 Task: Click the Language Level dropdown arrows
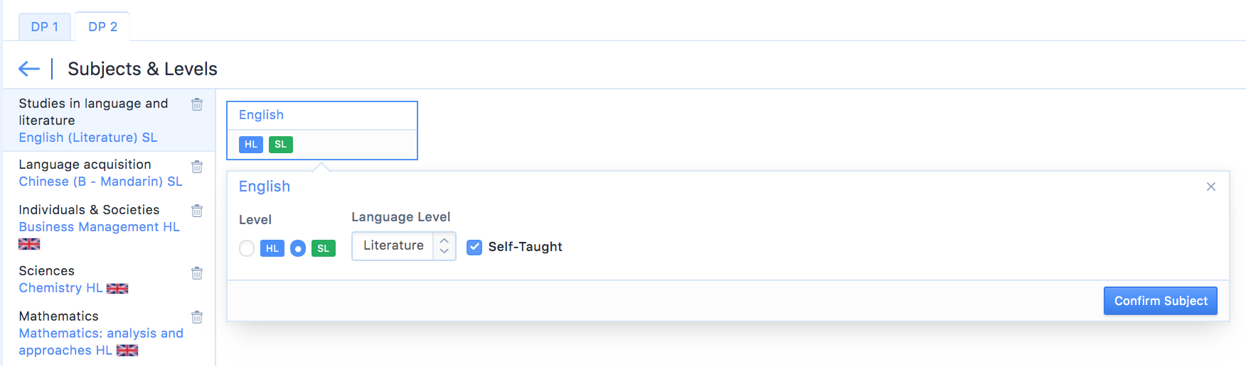[444, 246]
